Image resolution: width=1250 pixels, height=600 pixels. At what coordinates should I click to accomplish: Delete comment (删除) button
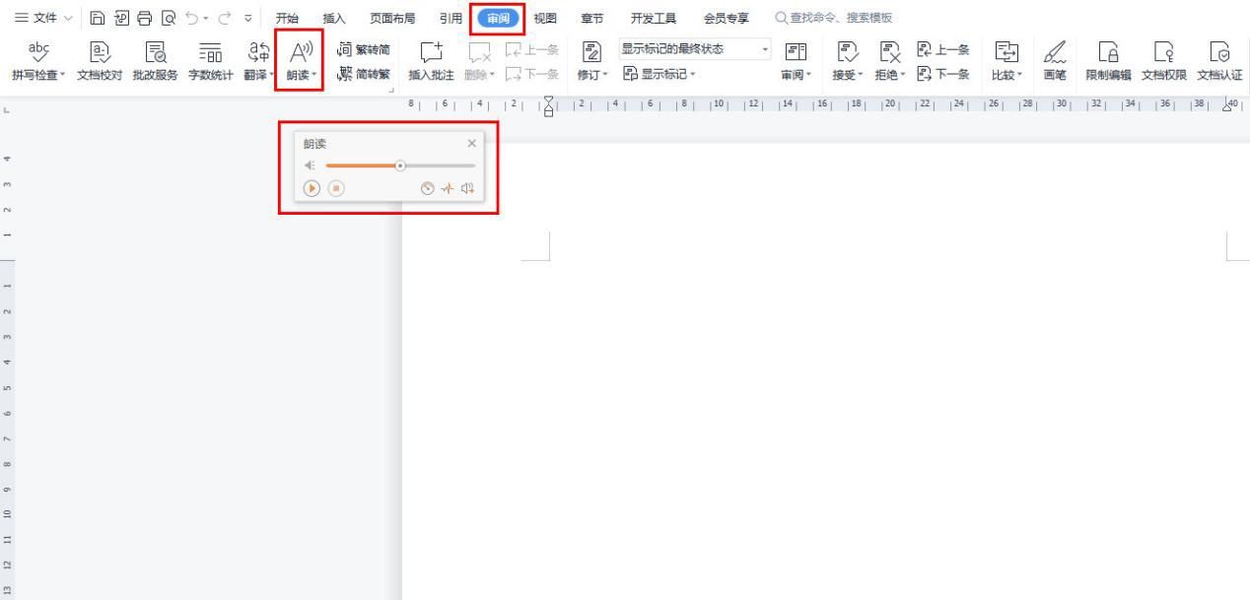[x=479, y=61]
